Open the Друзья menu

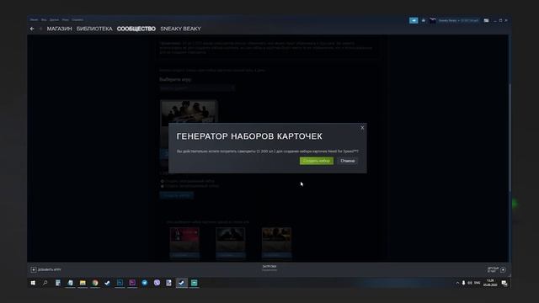[x=54, y=20]
